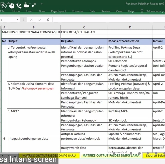Click the Tell me what you want search box

pyautogui.click(x=155, y=11)
